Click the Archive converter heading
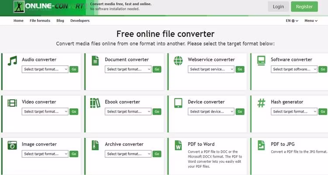This screenshot has height=175, width=328. 124,144
